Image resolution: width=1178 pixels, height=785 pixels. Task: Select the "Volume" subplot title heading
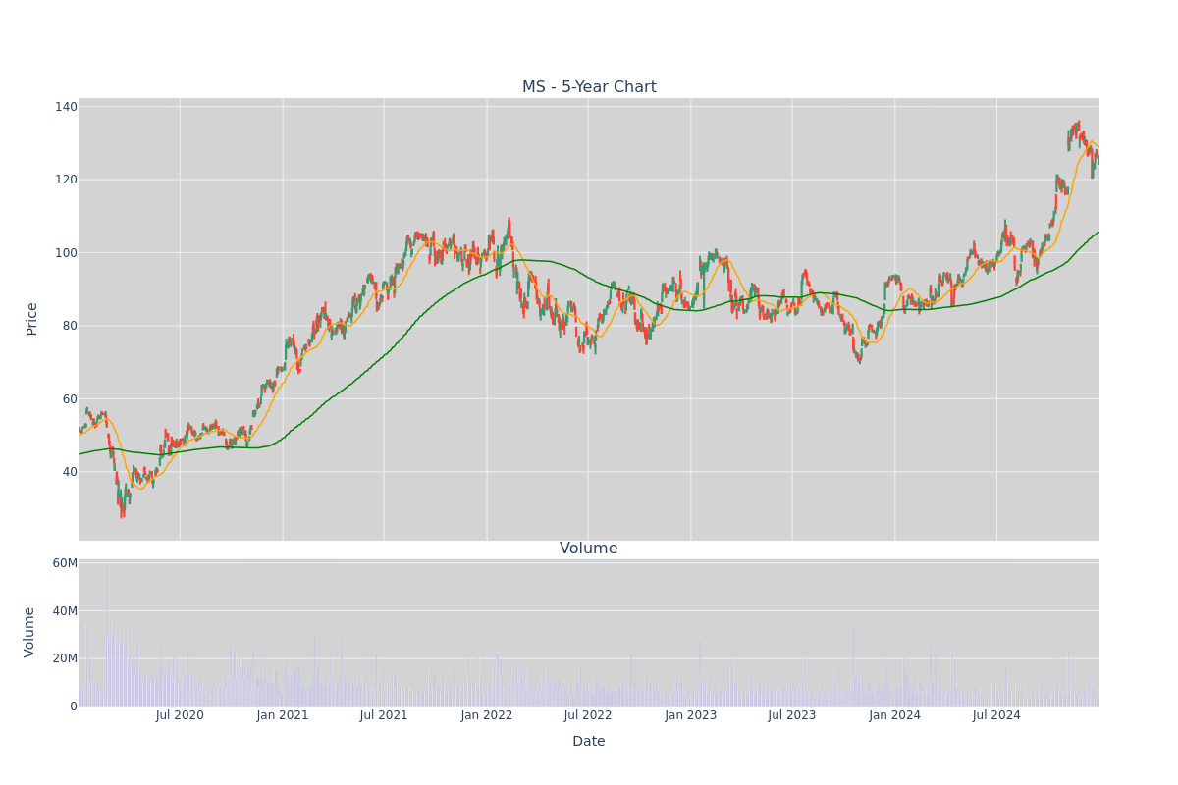589,549
